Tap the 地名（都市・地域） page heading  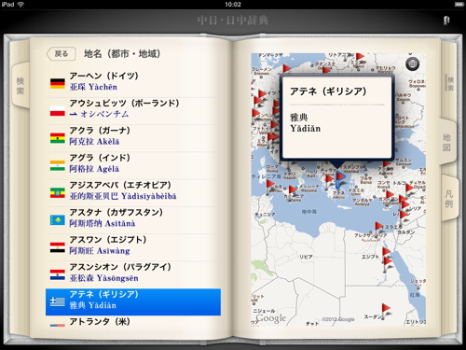[122, 54]
